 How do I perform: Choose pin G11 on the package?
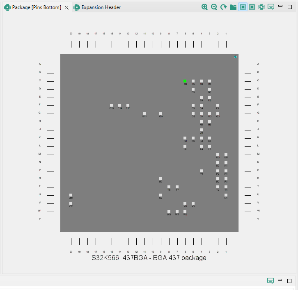click(x=144, y=113)
